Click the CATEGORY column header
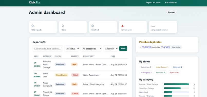207x97 pixels. 47,56
